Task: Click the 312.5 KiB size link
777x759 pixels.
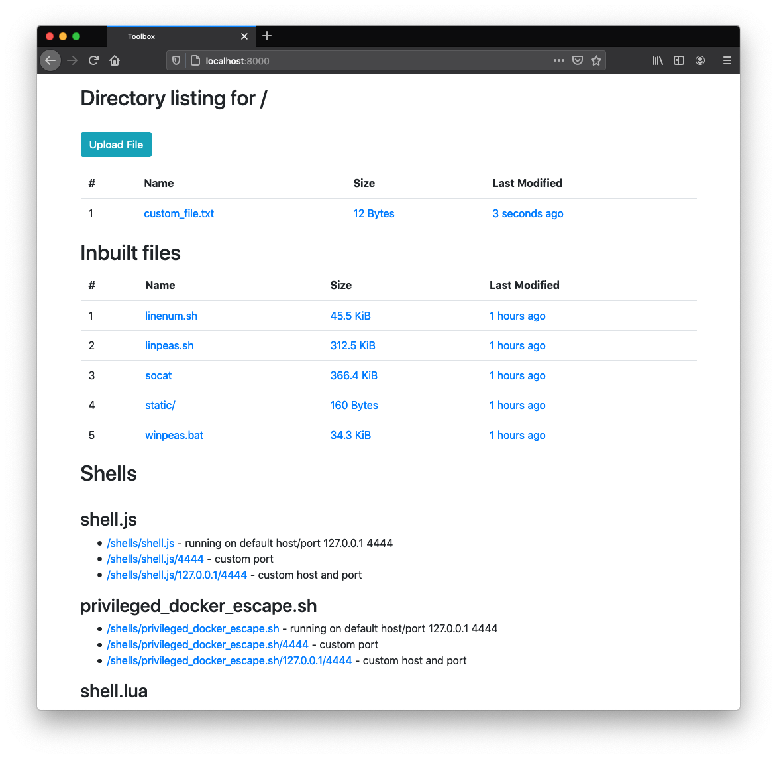Action: coord(353,345)
